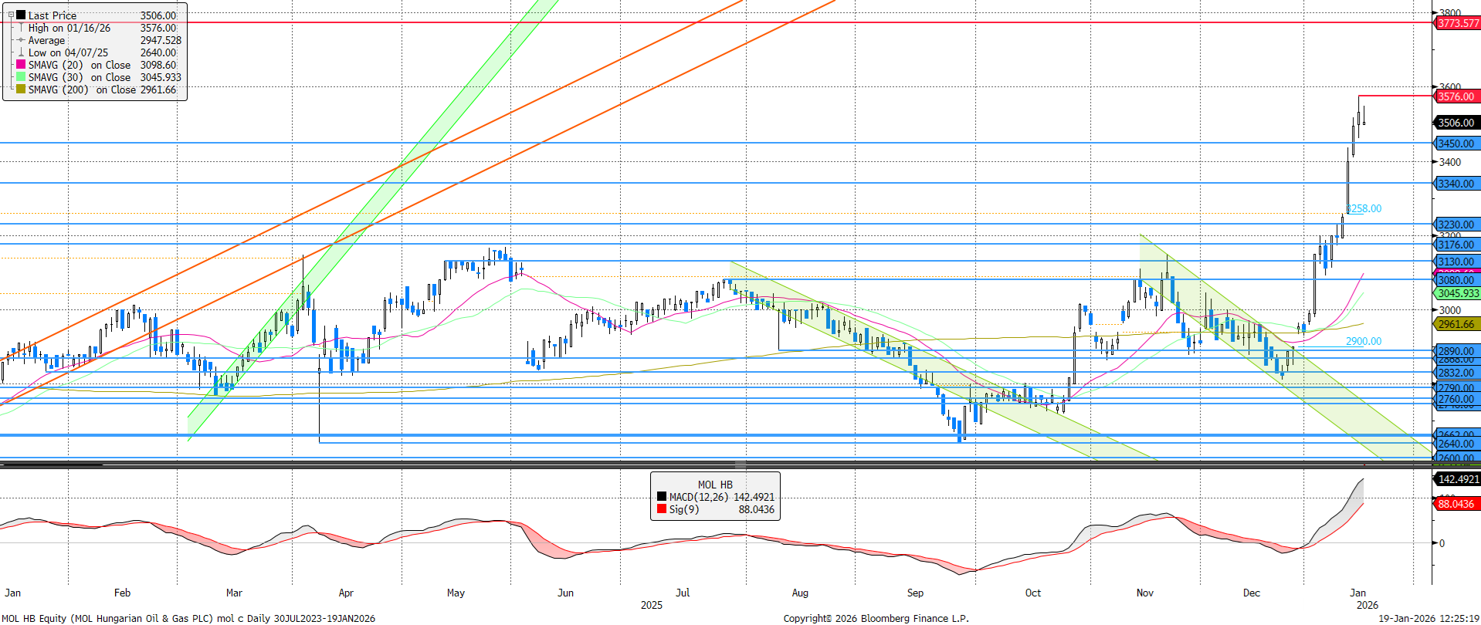Click the black Last Price color swatch
This screenshot has width=1481, height=625.
(21, 15)
